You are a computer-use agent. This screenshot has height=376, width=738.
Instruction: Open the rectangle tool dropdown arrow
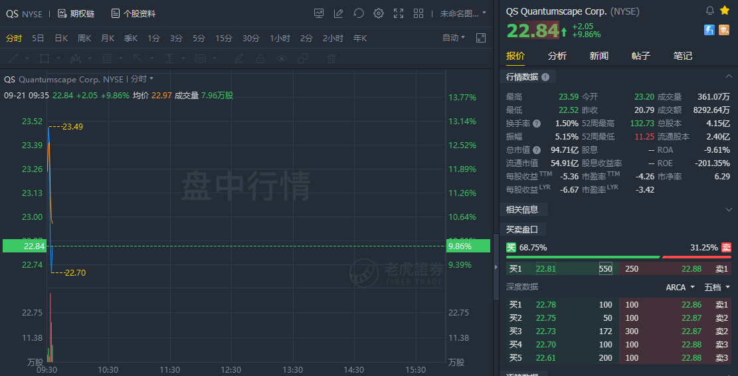(x=58, y=58)
